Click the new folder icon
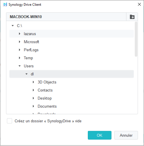The width and height of the screenshot is (144, 146). pos(132,17)
